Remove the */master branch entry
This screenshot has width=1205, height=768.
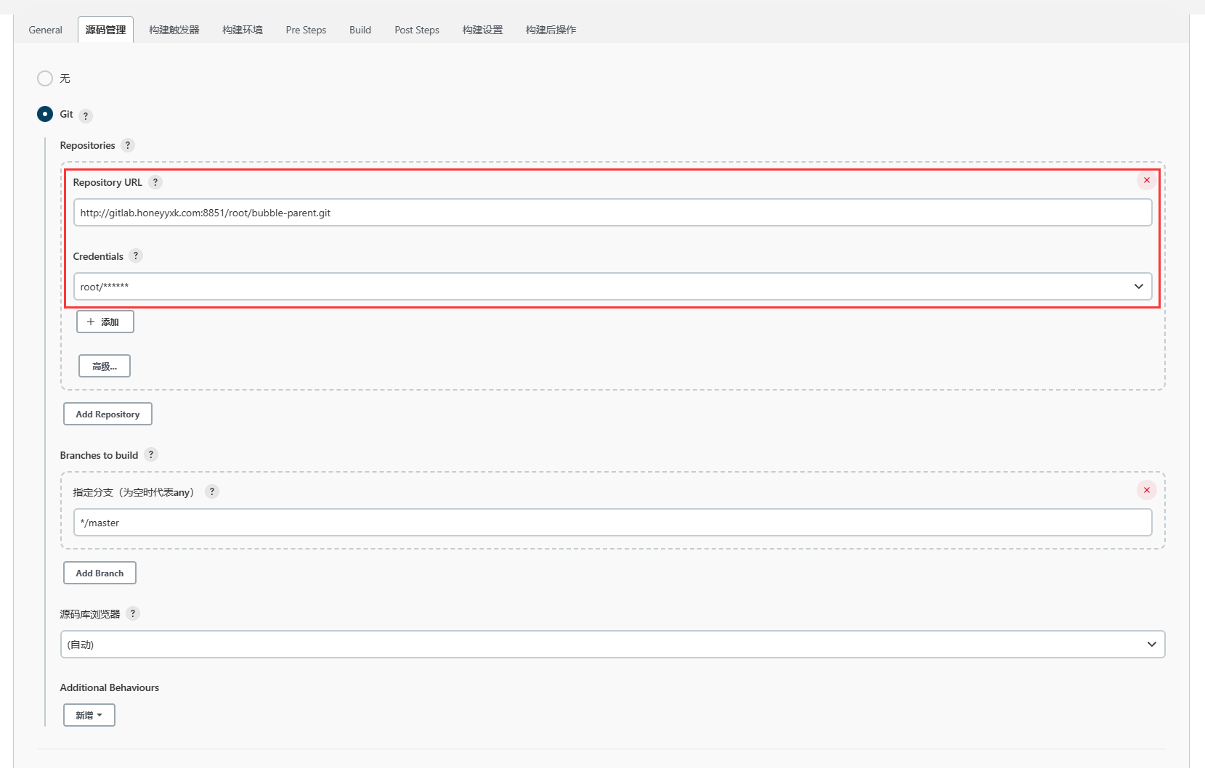coord(1147,490)
